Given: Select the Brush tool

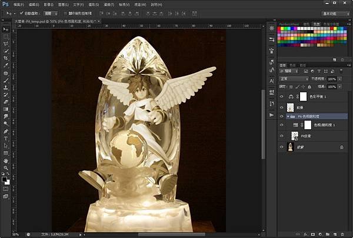Looking at the screenshot, I should click(6, 80).
